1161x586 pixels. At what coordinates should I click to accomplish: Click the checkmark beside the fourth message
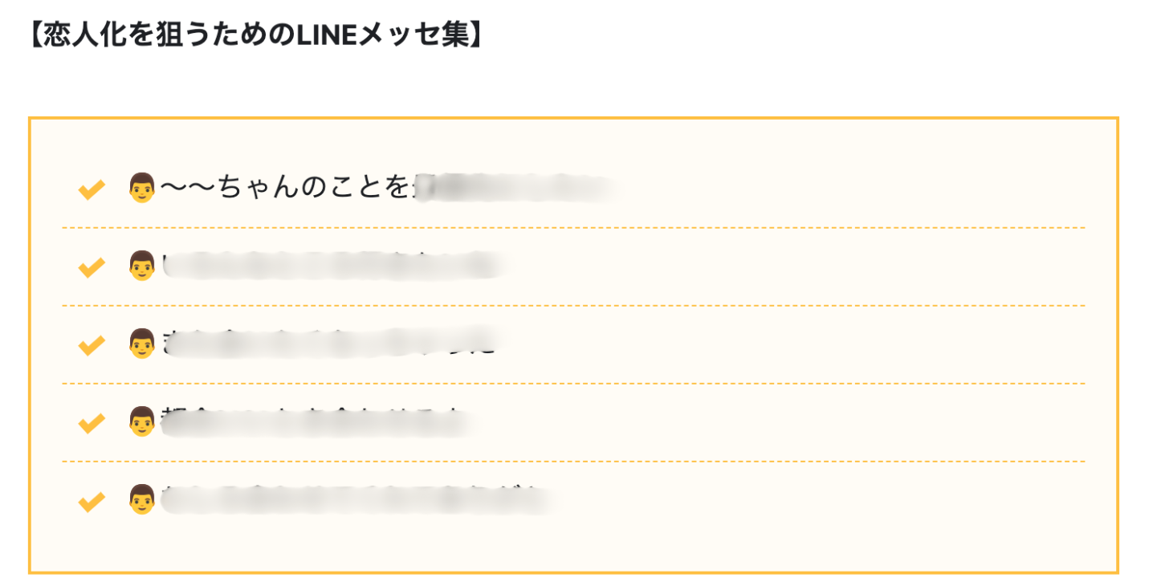[92, 422]
